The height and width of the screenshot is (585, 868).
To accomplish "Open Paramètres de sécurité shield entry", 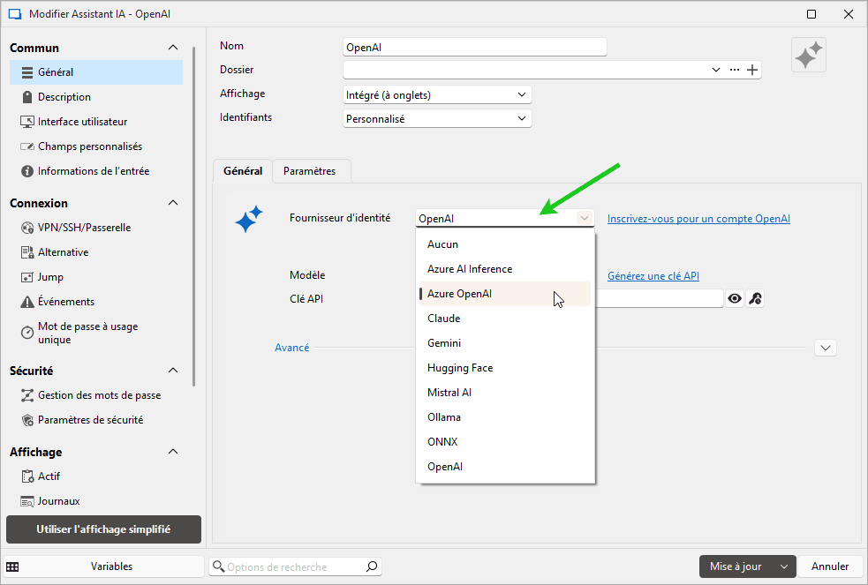I will (90, 420).
